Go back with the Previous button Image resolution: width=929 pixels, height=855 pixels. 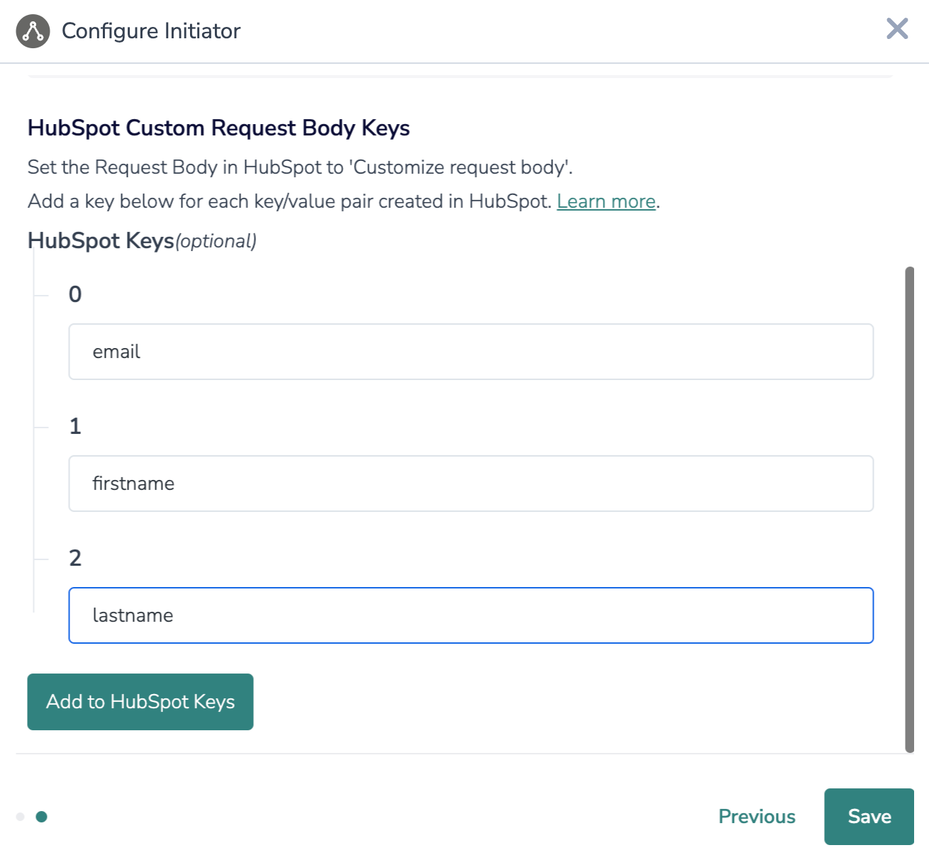[x=757, y=816]
